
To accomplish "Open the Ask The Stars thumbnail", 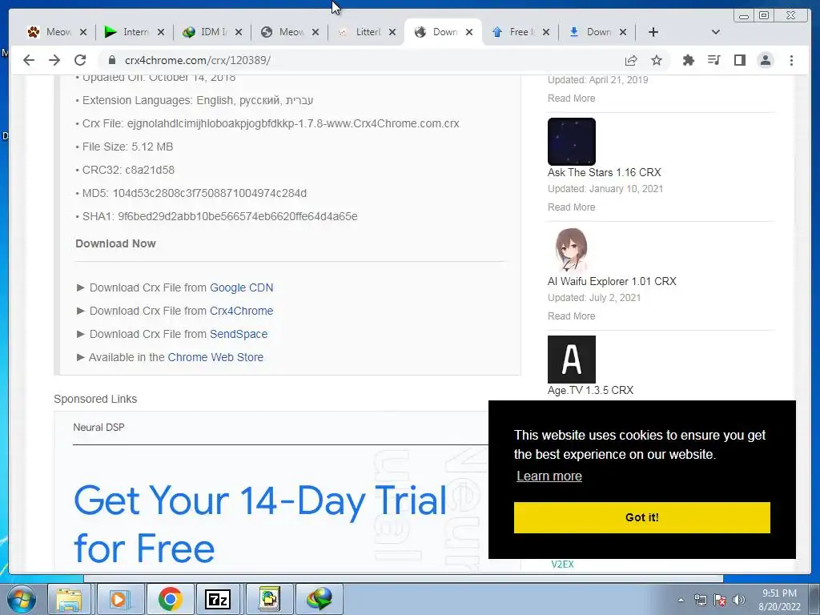I will [x=572, y=142].
